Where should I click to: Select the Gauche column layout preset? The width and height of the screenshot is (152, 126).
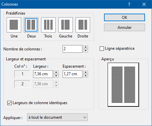[66, 25]
